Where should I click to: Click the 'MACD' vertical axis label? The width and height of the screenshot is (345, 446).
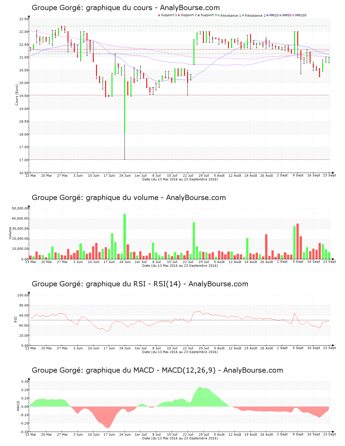(18, 406)
